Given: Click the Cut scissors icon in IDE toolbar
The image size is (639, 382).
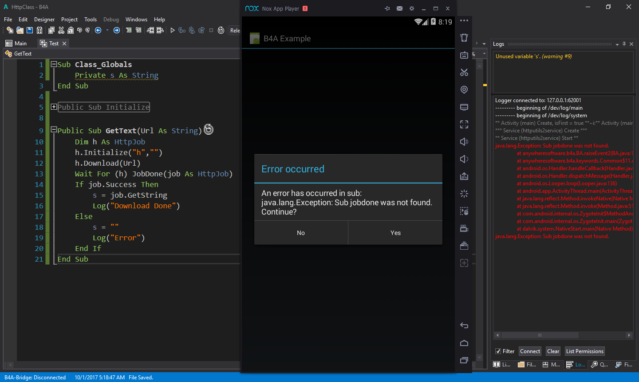Looking at the screenshot, I should coord(61,30).
